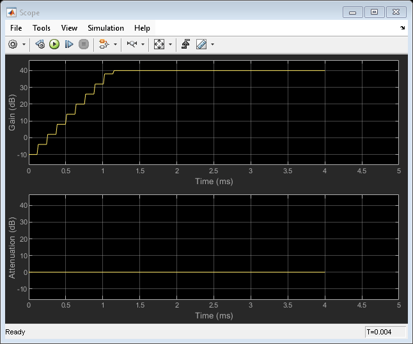The image size is (413, 344).
Task: Open the Scale Axes dropdown arrow
Action: [x=170, y=44]
